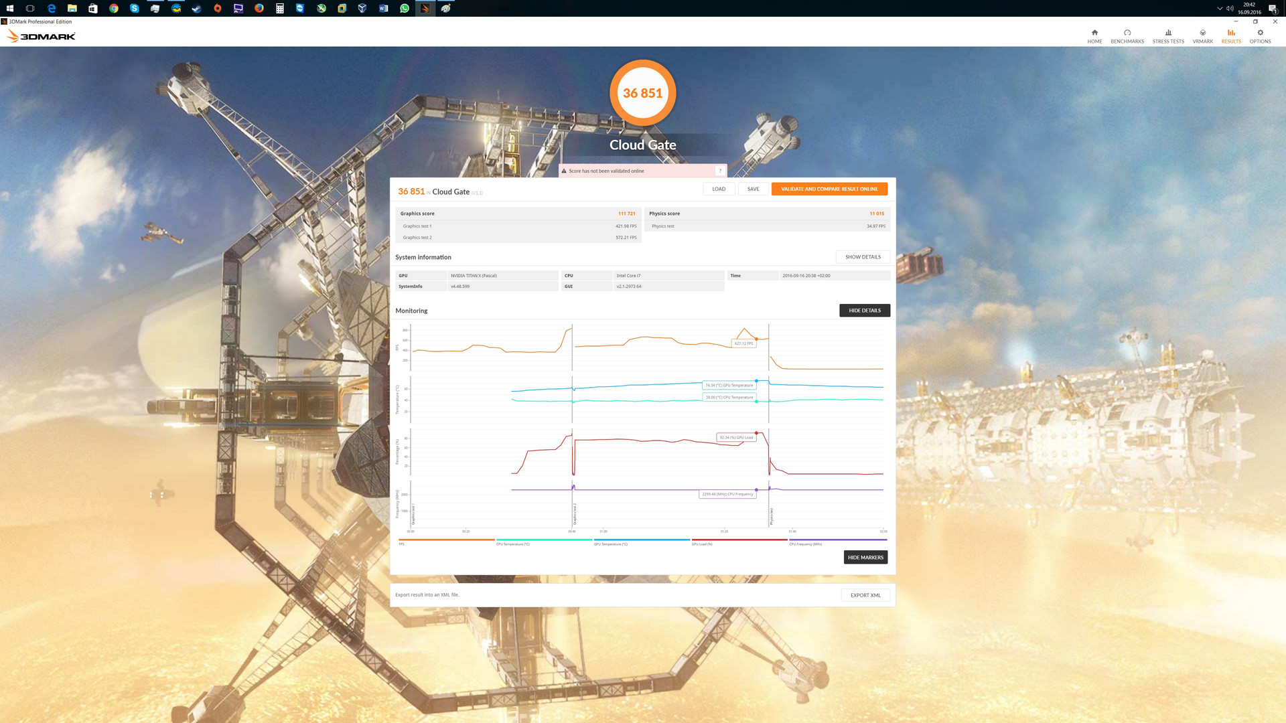The image size is (1286, 723).
Task: Toggle the GPU Temperature legend line
Action: tap(642, 541)
